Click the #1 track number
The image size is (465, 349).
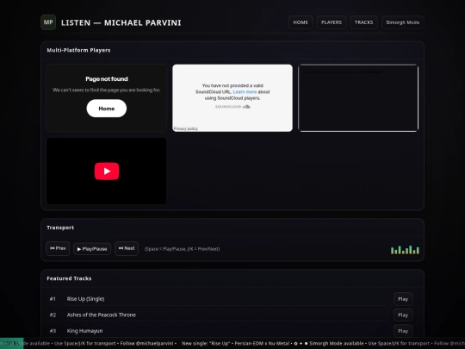point(53,299)
